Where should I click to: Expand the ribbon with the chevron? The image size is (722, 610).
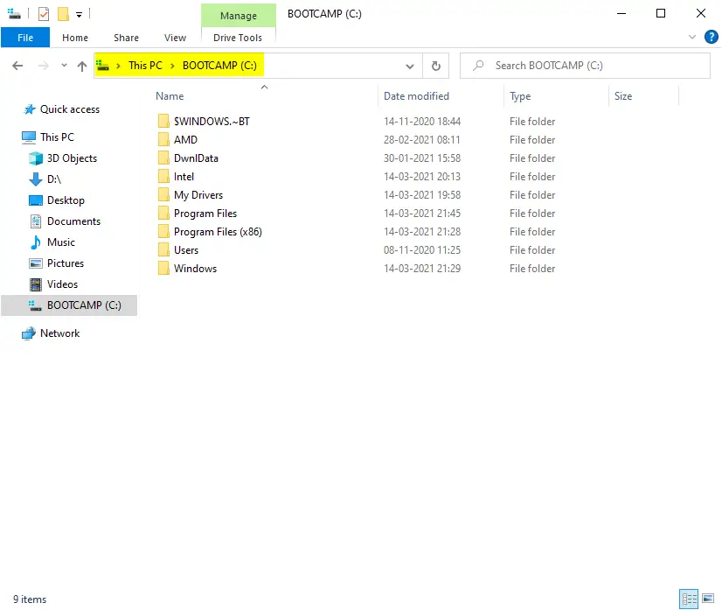click(x=691, y=37)
